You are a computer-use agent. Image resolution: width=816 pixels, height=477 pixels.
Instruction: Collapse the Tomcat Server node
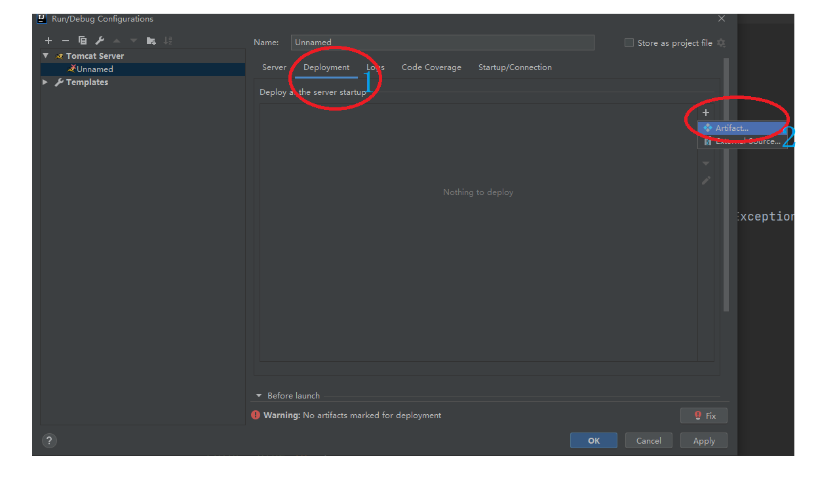[47, 56]
